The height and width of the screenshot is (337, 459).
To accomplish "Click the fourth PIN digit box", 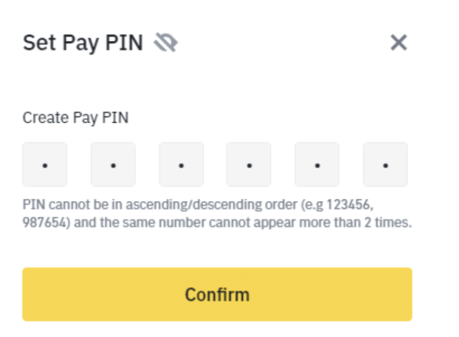I will (x=249, y=165).
